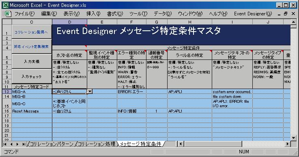
Task: Click the コリレーション監視へ button
Action: [x=32, y=32]
